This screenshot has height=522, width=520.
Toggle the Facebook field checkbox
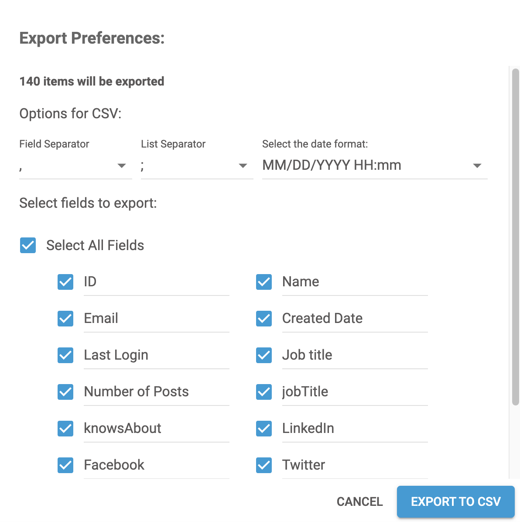pyautogui.click(x=65, y=465)
